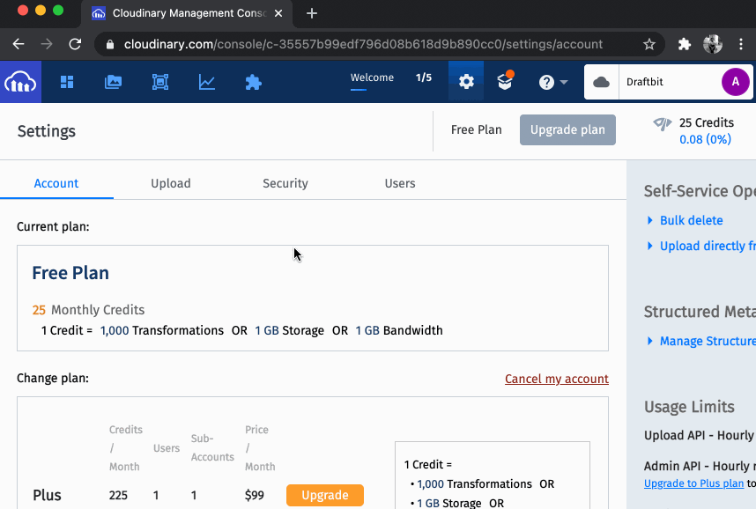Click the Settings gear icon

pyautogui.click(x=466, y=82)
